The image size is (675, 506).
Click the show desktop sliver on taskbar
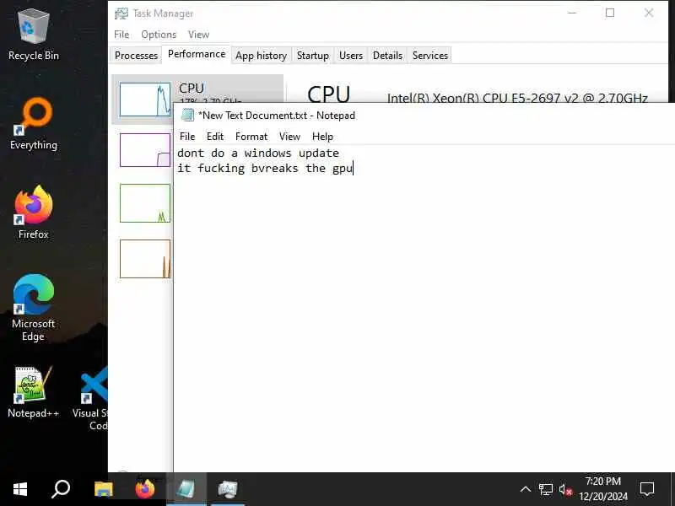click(672, 489)
